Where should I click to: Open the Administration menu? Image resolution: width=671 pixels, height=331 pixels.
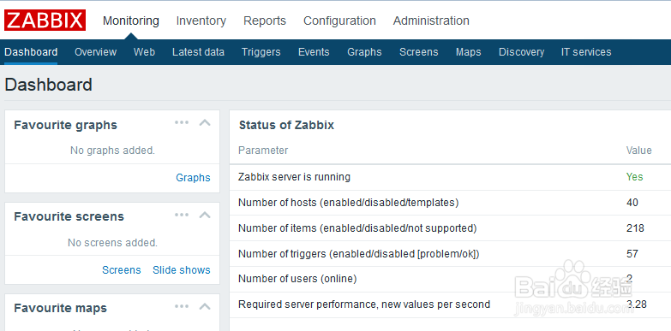pos(431,21)
